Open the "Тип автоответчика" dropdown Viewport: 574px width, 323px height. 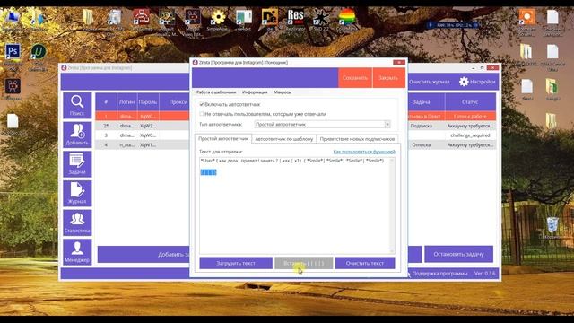[322, 125]
